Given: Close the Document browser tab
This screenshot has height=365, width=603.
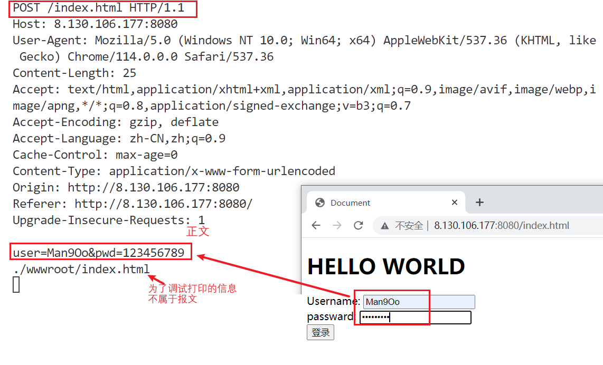Looking at the screenshot, I should click(455, 203).
